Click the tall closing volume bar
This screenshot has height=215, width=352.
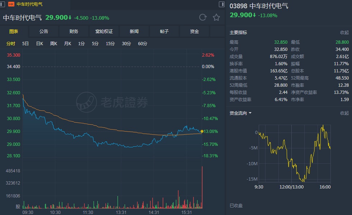point(202,187)
